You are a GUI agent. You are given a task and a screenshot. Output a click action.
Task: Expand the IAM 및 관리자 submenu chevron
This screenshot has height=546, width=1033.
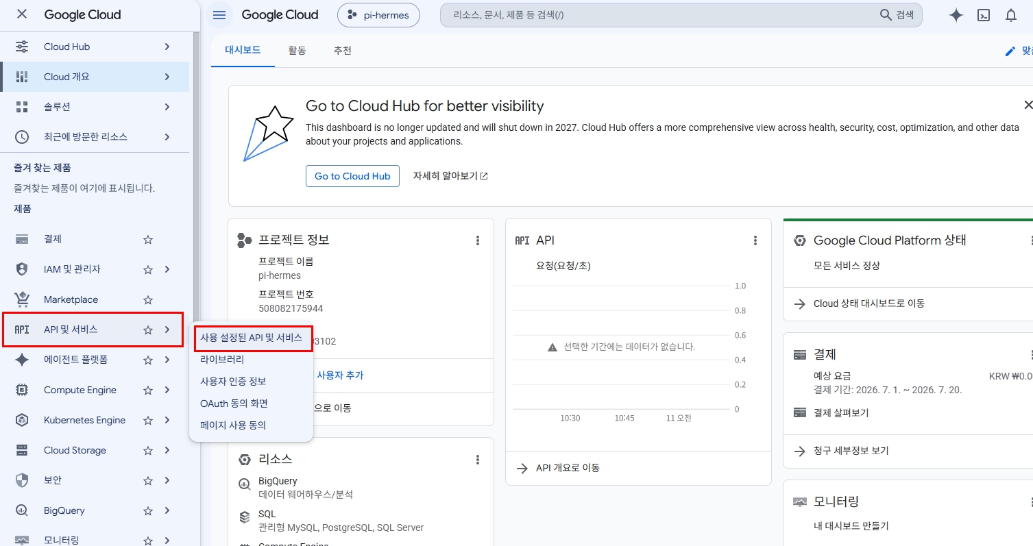pos(167,269)
